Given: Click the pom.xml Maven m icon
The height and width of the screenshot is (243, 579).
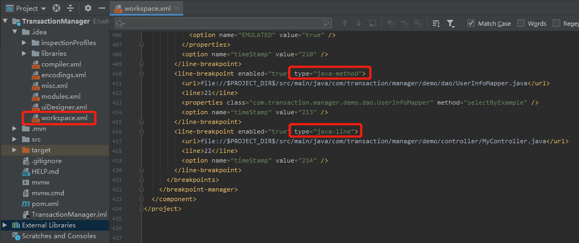Looking at the screenshot, I should point(25,203).
